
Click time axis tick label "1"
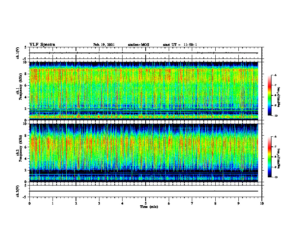coord(53,203)
